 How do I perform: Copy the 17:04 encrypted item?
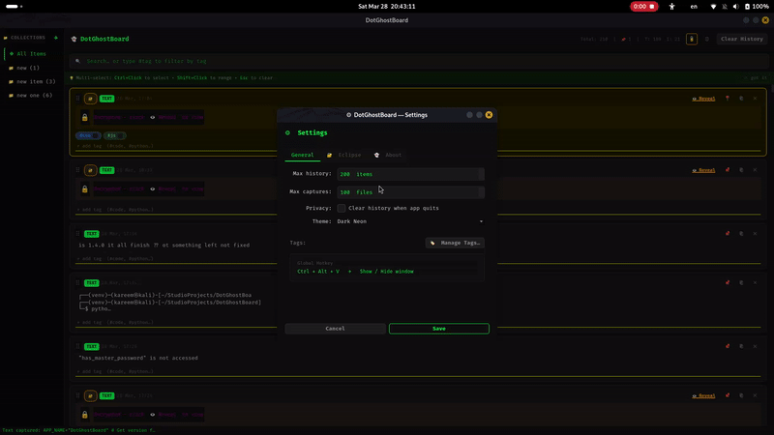741,99
